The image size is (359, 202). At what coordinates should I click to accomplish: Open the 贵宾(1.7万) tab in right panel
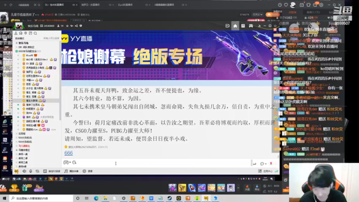pyautogui.click(x=313, y=13)
